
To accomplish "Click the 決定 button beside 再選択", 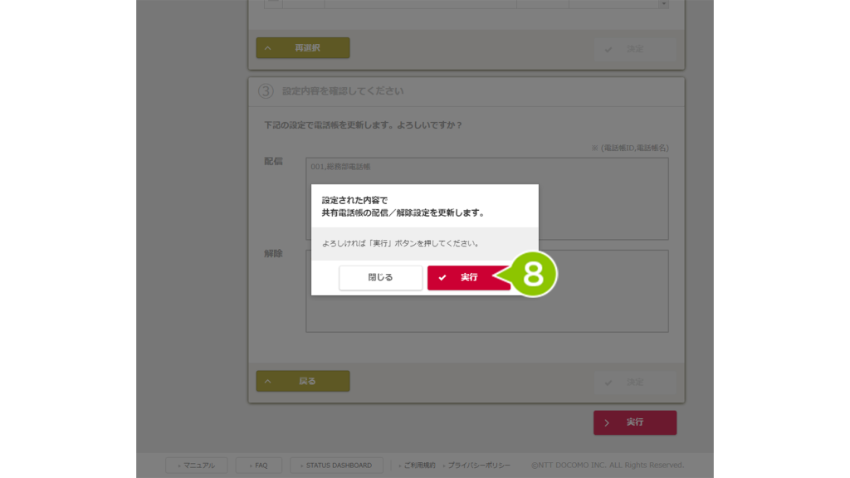I will [635, 49].
